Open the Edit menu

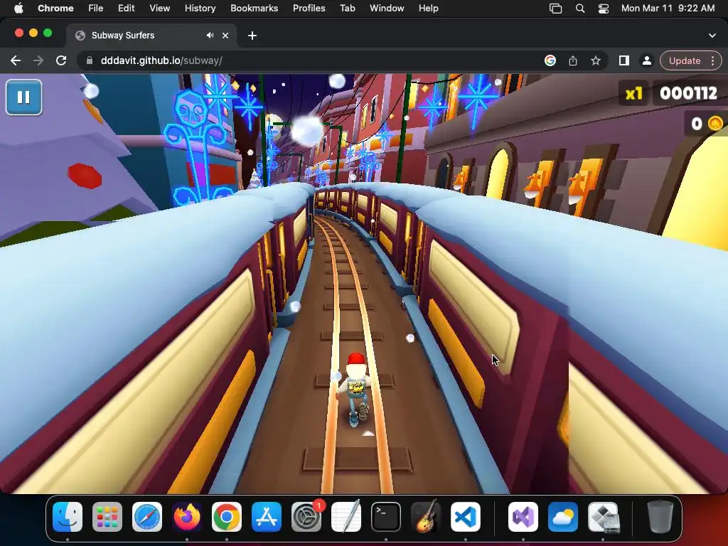coord(126,9)
